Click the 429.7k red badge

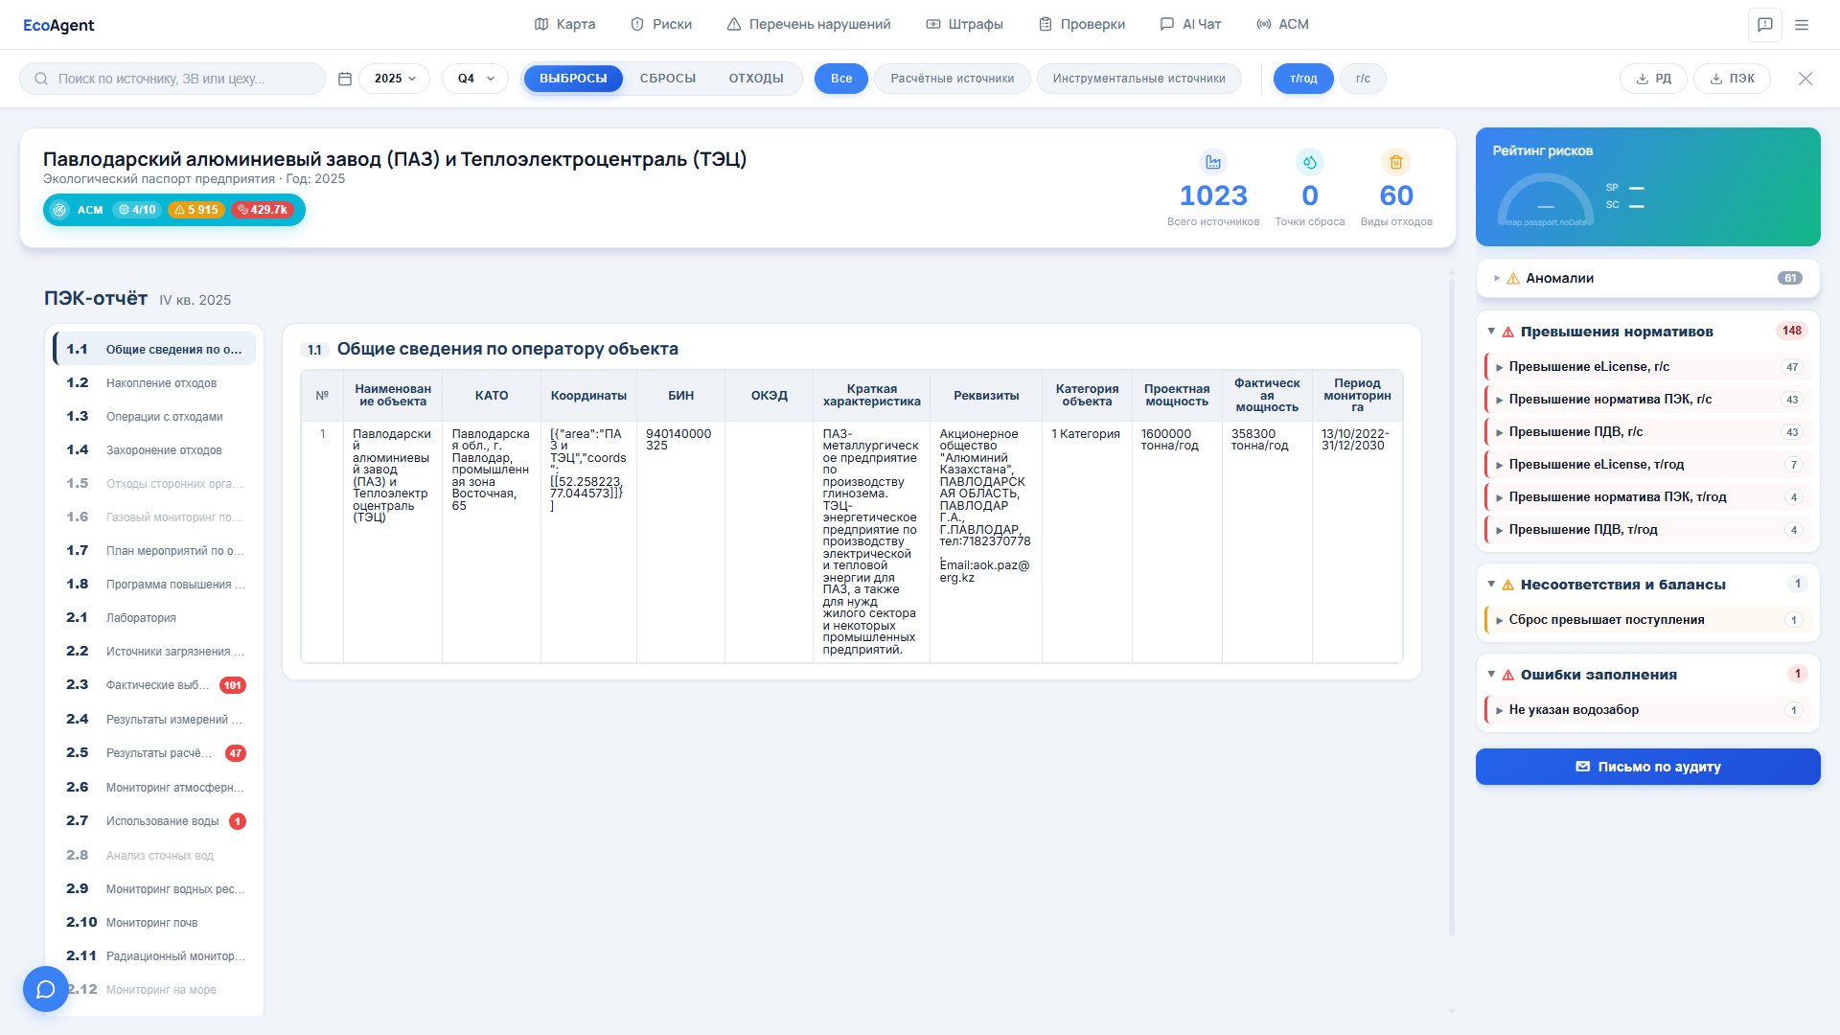pyautogui.click(x=263, y=210)
